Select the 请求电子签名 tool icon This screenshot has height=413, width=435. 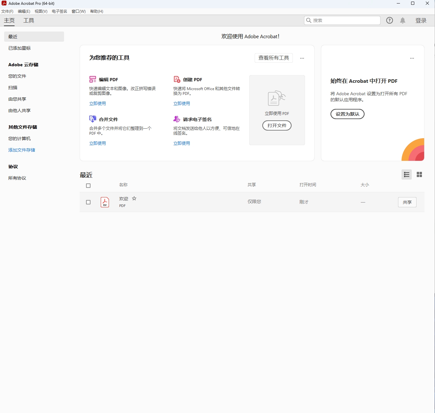177,119
